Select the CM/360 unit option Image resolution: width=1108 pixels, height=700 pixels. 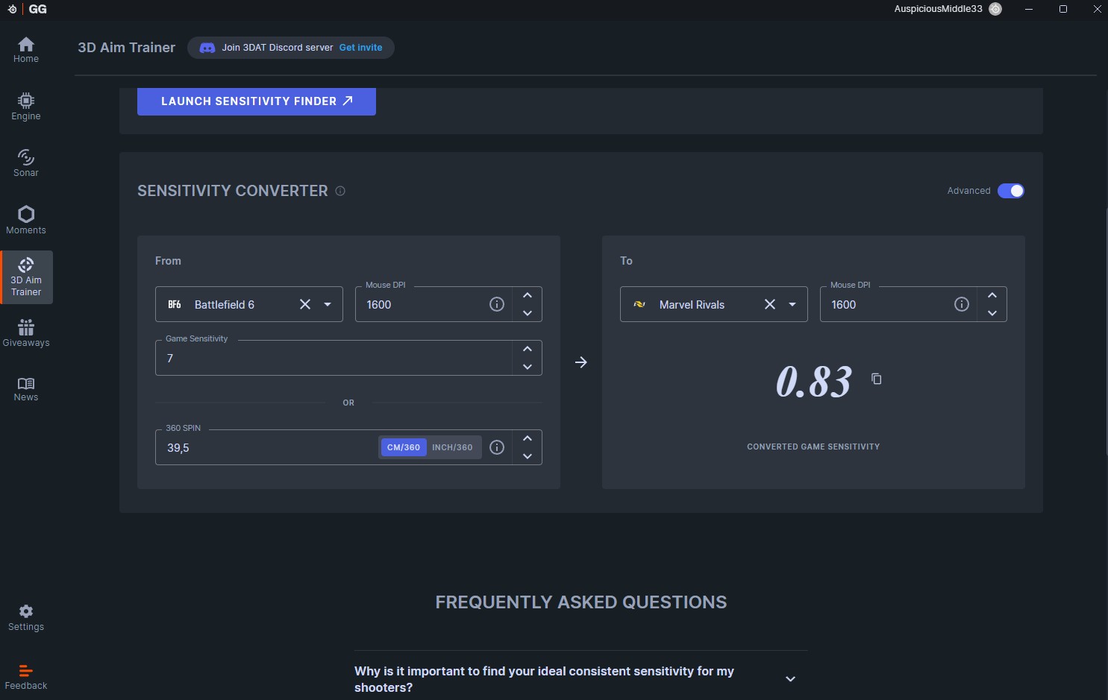click(x=404, y=447)
